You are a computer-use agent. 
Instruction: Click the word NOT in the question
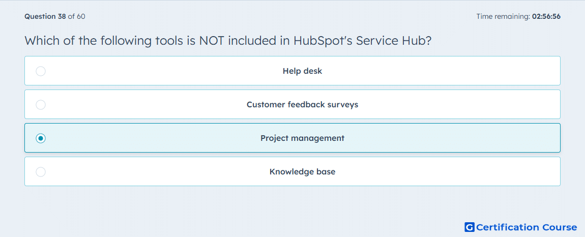coord(212,40)
